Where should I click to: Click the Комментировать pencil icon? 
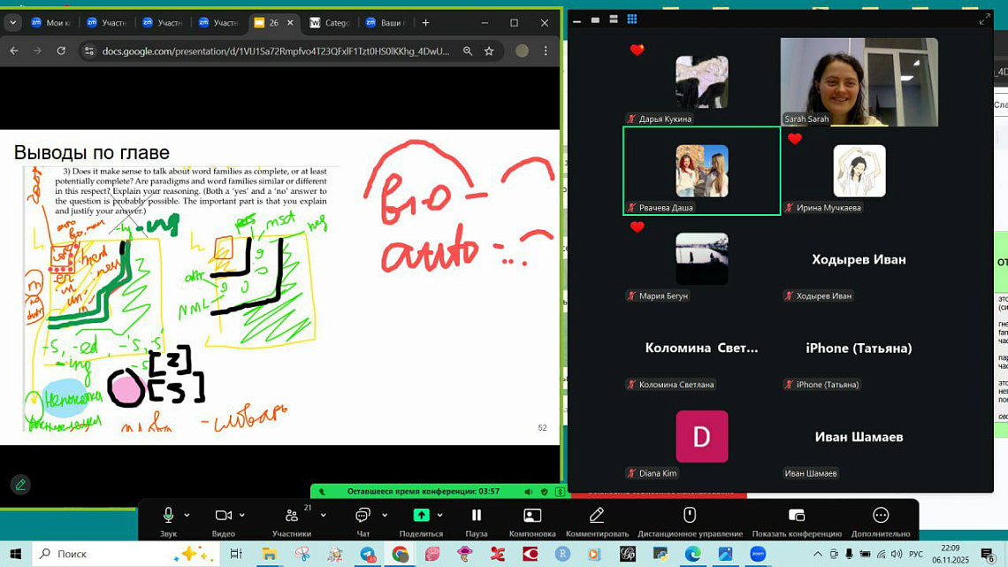[597, 516]
